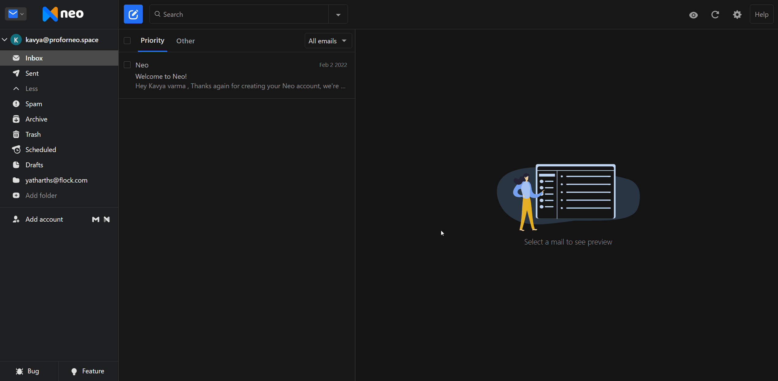Click the eye icon in top bar
Viewport: 778px width, 381px height.
[x=693, y=15]
